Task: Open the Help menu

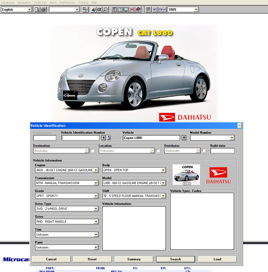Action: click(94, 2)
